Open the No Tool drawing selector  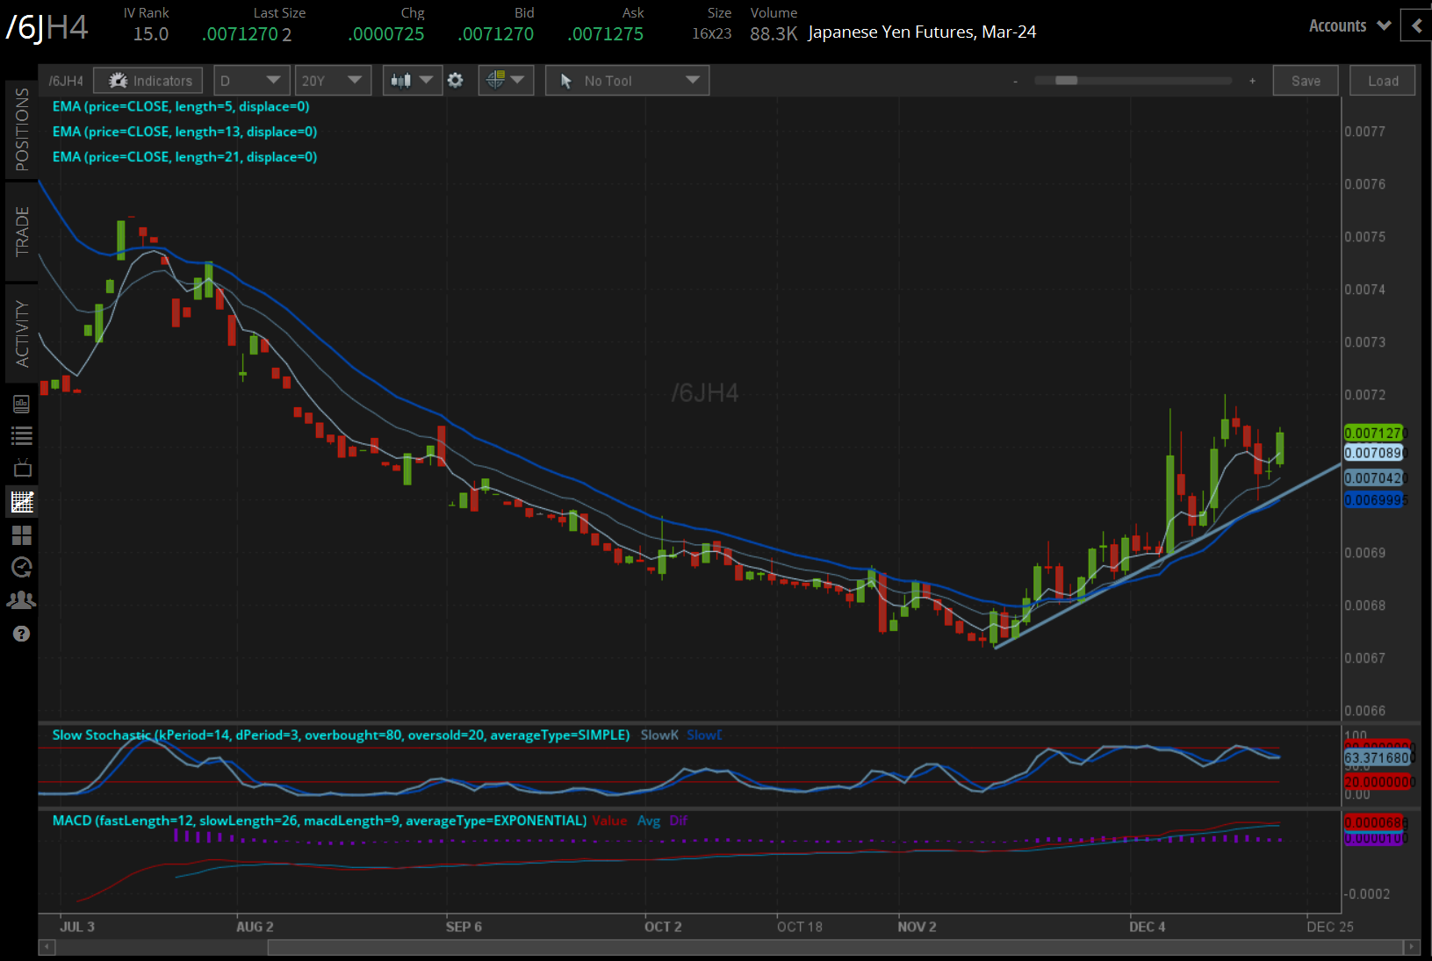(x=627, y=81)
